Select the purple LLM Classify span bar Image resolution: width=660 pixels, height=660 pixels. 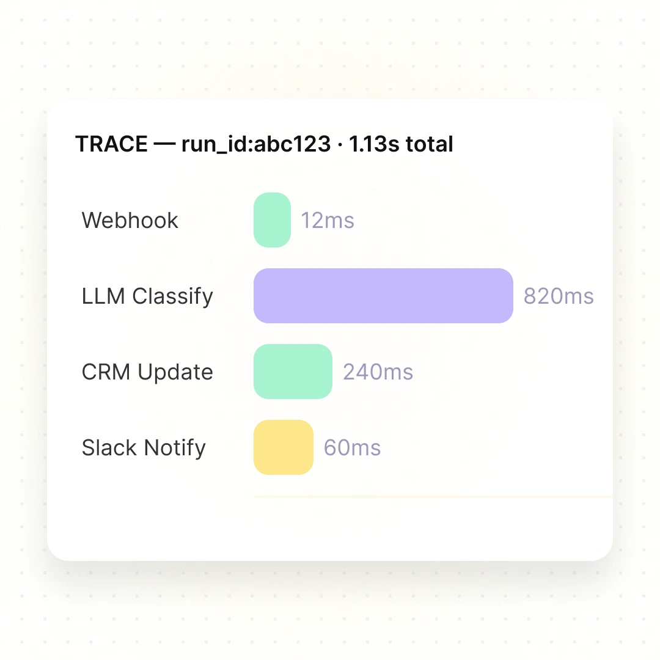pyautogui.click(x=383, y=296)
